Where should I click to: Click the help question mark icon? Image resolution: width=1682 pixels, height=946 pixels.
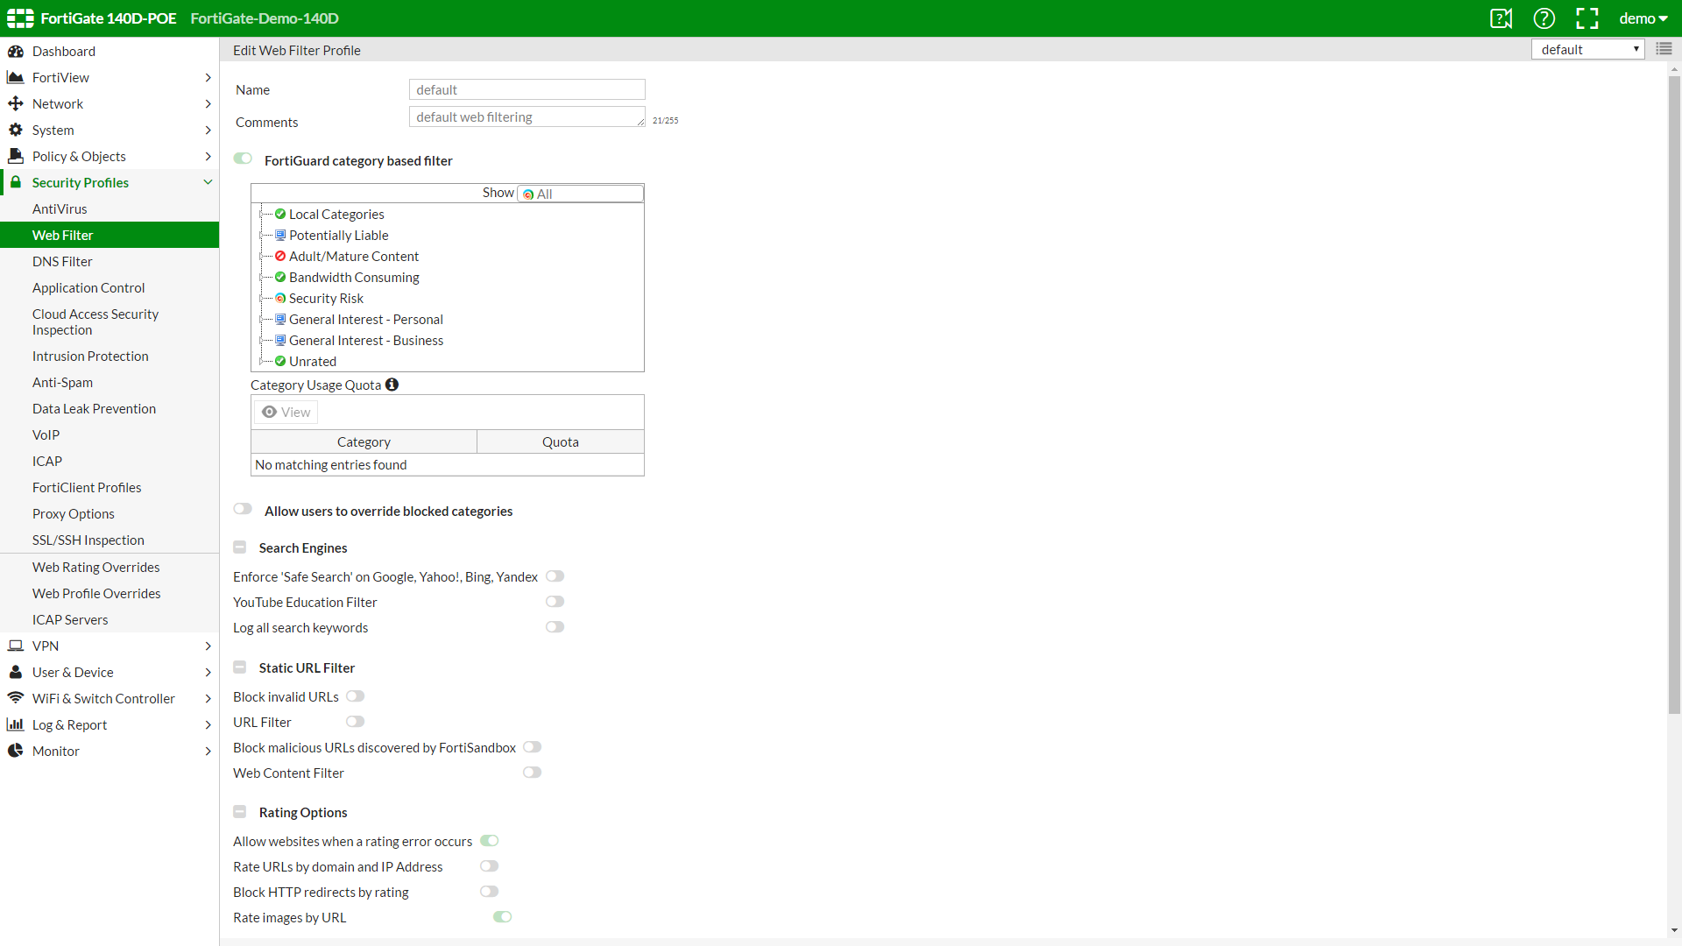[x=1544, y=18]
